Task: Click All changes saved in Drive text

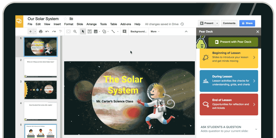Action: point(162,24)
